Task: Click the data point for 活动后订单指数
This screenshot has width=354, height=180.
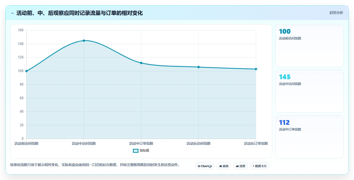Action: click(256, 69)
